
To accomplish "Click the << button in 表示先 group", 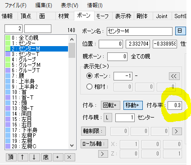I will coord(174,76).
